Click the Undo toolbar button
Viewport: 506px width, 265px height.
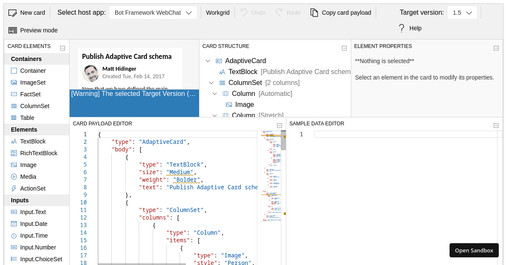[253, 13]
